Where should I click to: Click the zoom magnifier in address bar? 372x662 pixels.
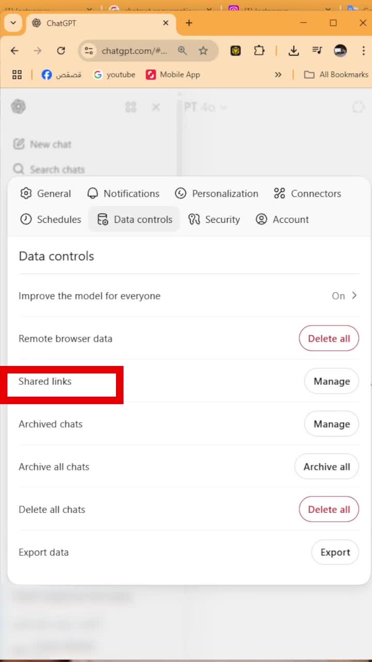[x=182, y=51]
